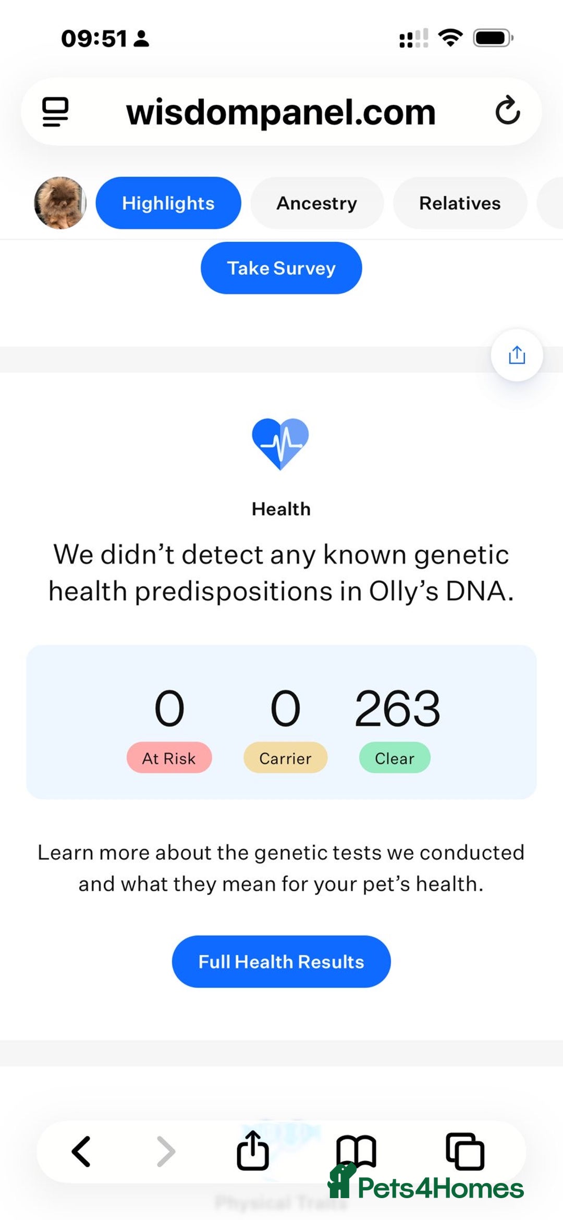563x1220 pixels.
Task: Tap the floating share results icon
Action: click(517, 355)
